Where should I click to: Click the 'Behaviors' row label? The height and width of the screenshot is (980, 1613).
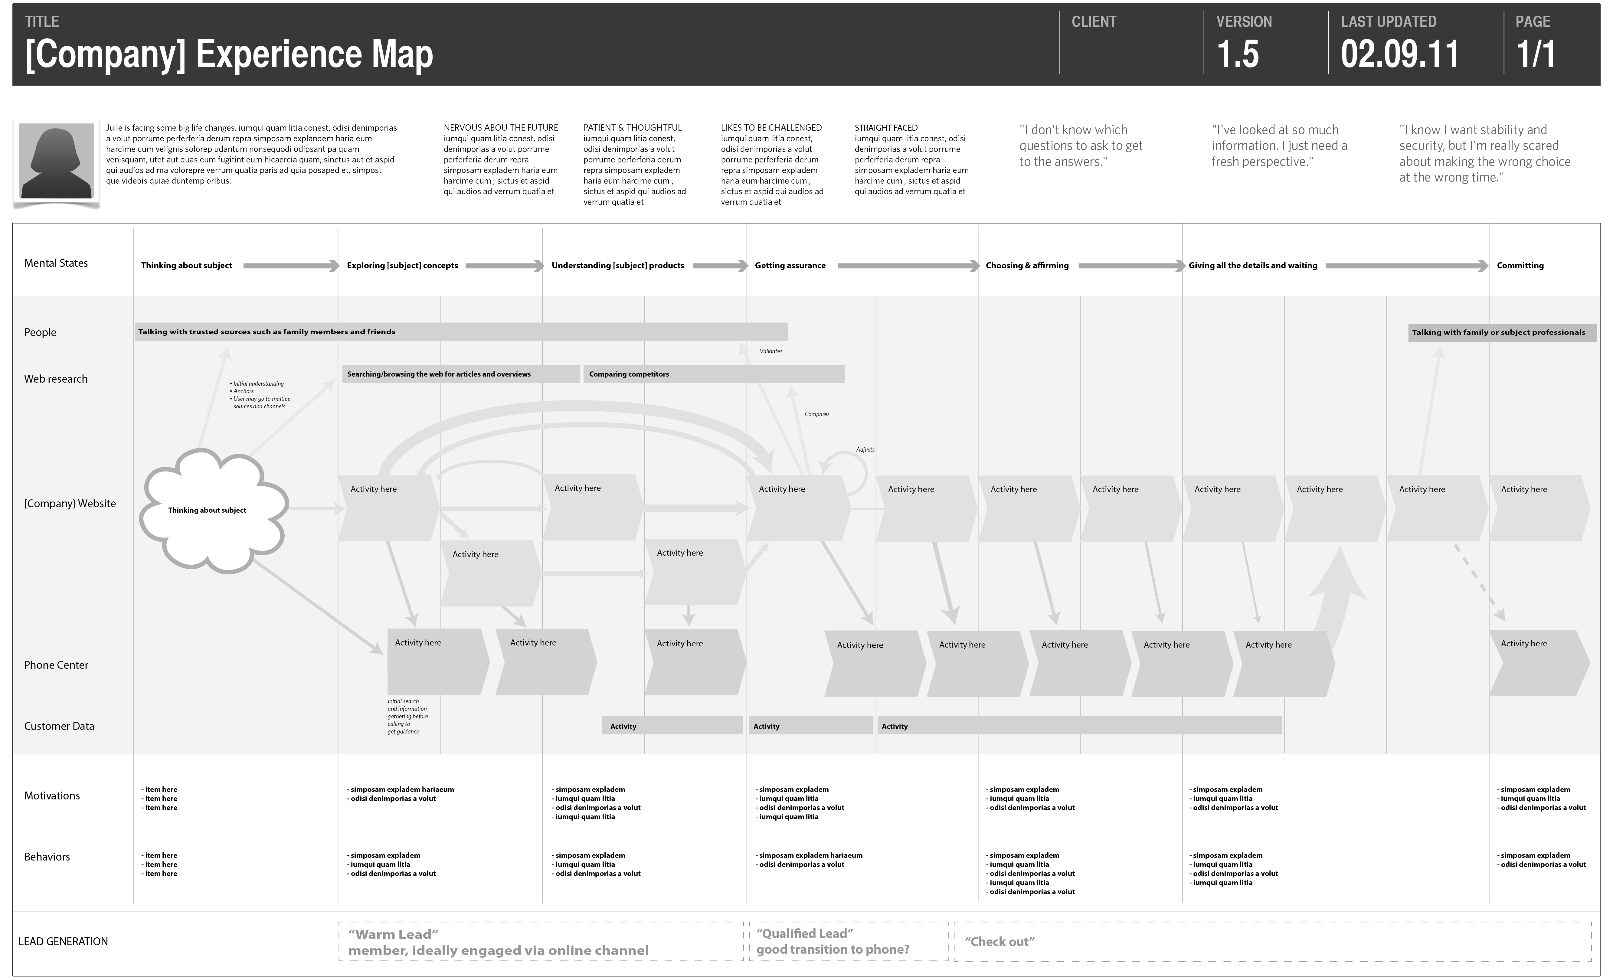47,857
